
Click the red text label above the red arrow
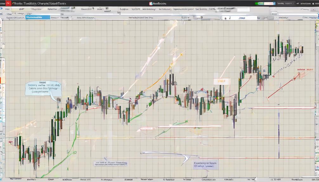click(x=305, y=70)
